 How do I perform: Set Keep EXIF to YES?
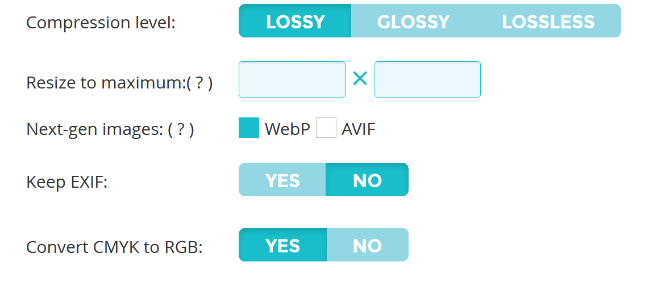[x=282, y=180]
